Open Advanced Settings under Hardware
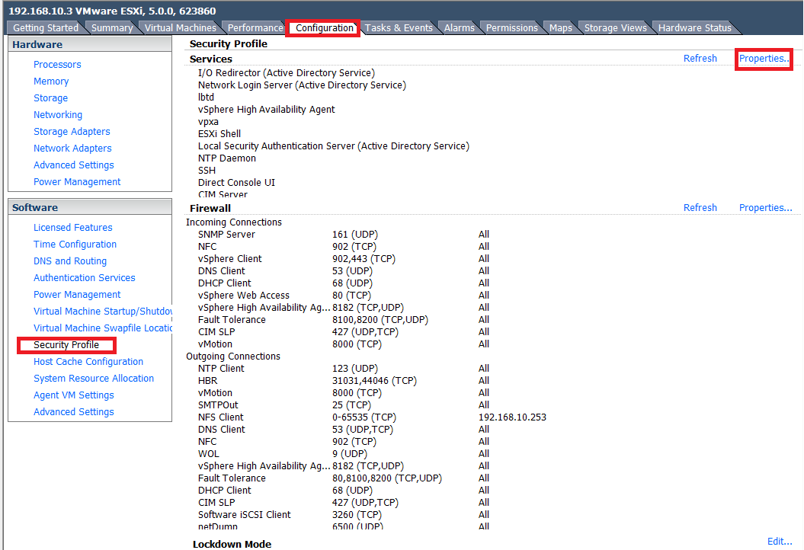Viewport: 804px width, 550px height. (x=74, y=165)
